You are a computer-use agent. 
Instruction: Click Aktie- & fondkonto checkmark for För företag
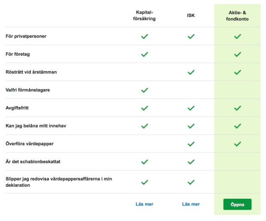(x=238, y=54)
